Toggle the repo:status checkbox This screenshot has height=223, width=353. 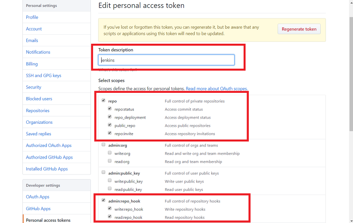coord(110,109)
